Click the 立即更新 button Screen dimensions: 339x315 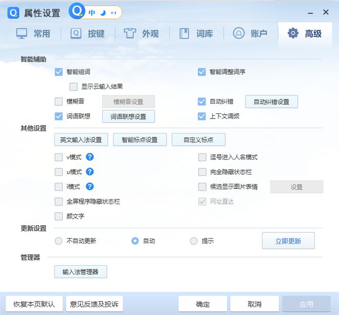(x=288, y=241)
